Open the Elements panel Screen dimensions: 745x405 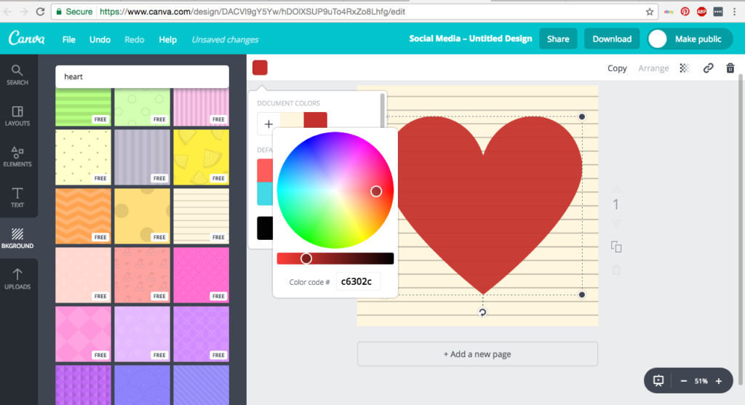pos(17,156)
